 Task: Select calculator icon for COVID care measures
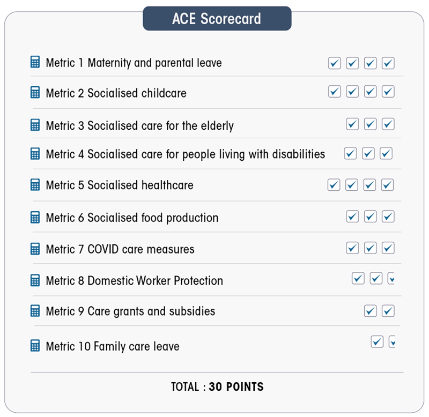tap(35, 249)
